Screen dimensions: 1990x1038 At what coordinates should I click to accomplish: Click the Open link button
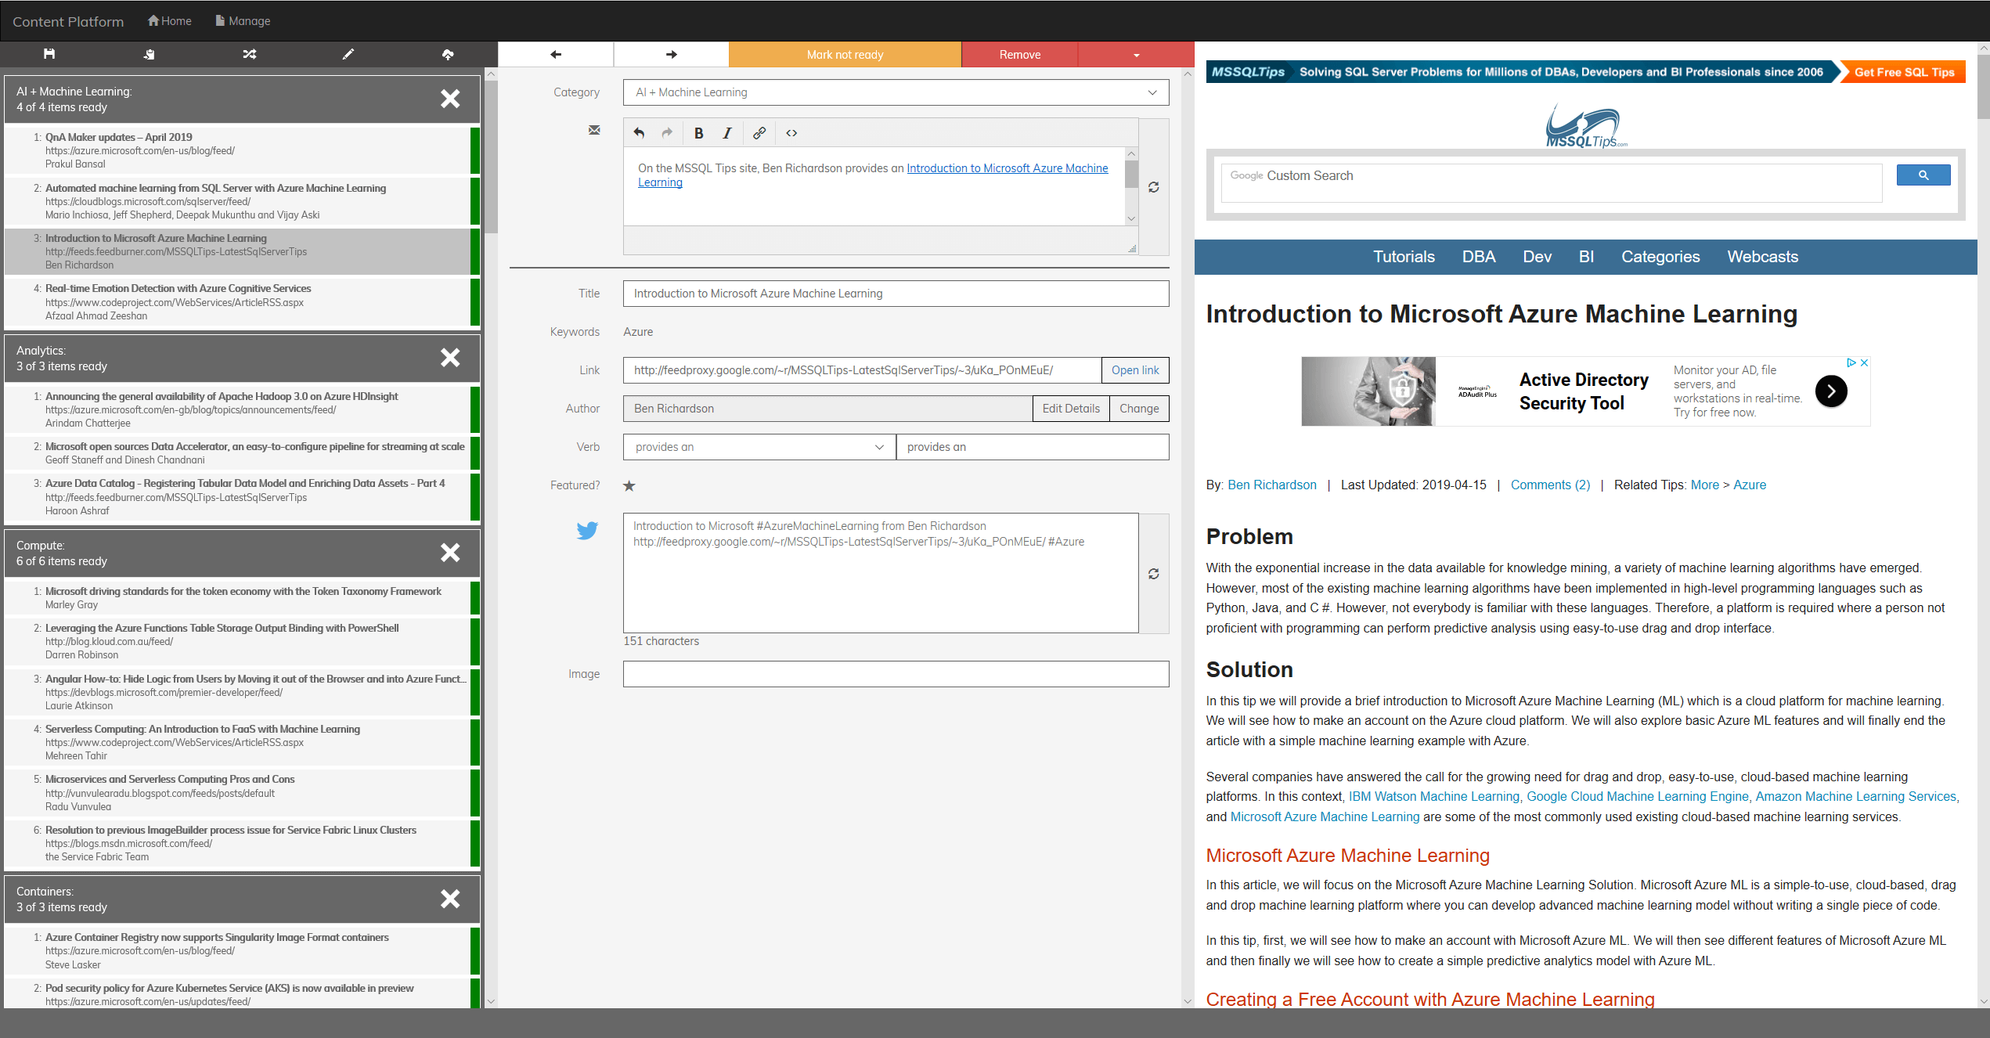coord(1134,370)
